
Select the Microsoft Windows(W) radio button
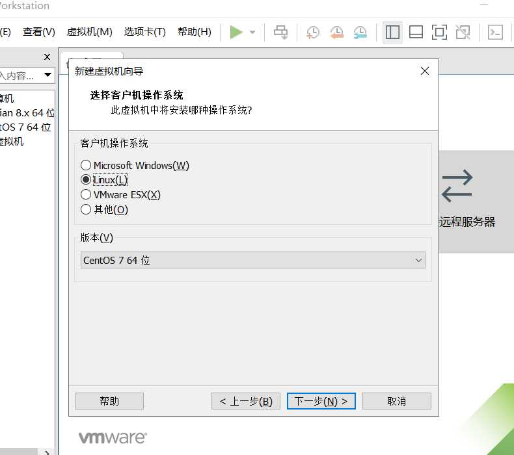click(x=86, y=165)
